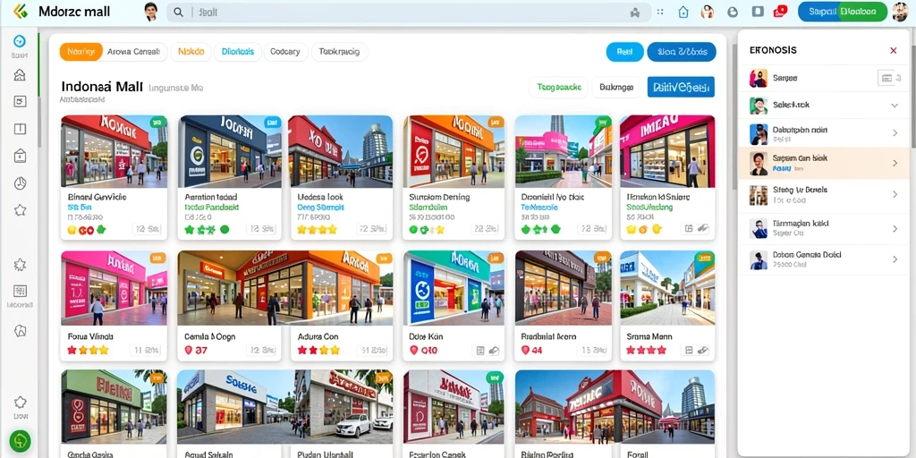Switch to the green Bleoboe segment in top bar
The height and width of the screenshot is (458, 916).
pyautogui.click(x=862, y=12)
